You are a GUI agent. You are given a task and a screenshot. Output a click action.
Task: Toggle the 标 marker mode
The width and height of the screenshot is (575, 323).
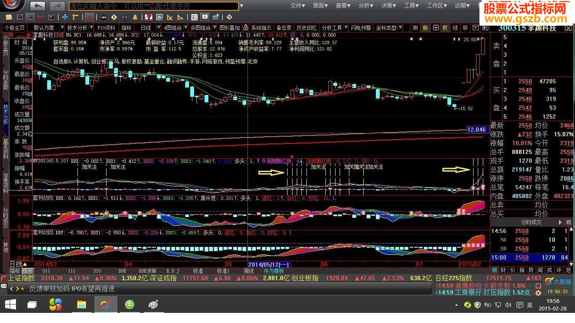pos(426,27)
